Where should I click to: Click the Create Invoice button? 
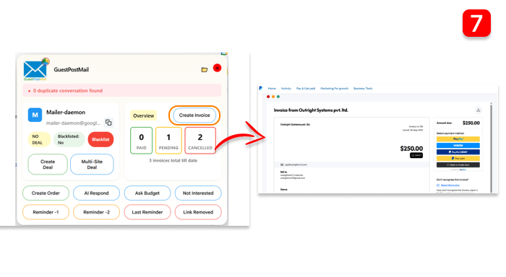click(194, 115)
